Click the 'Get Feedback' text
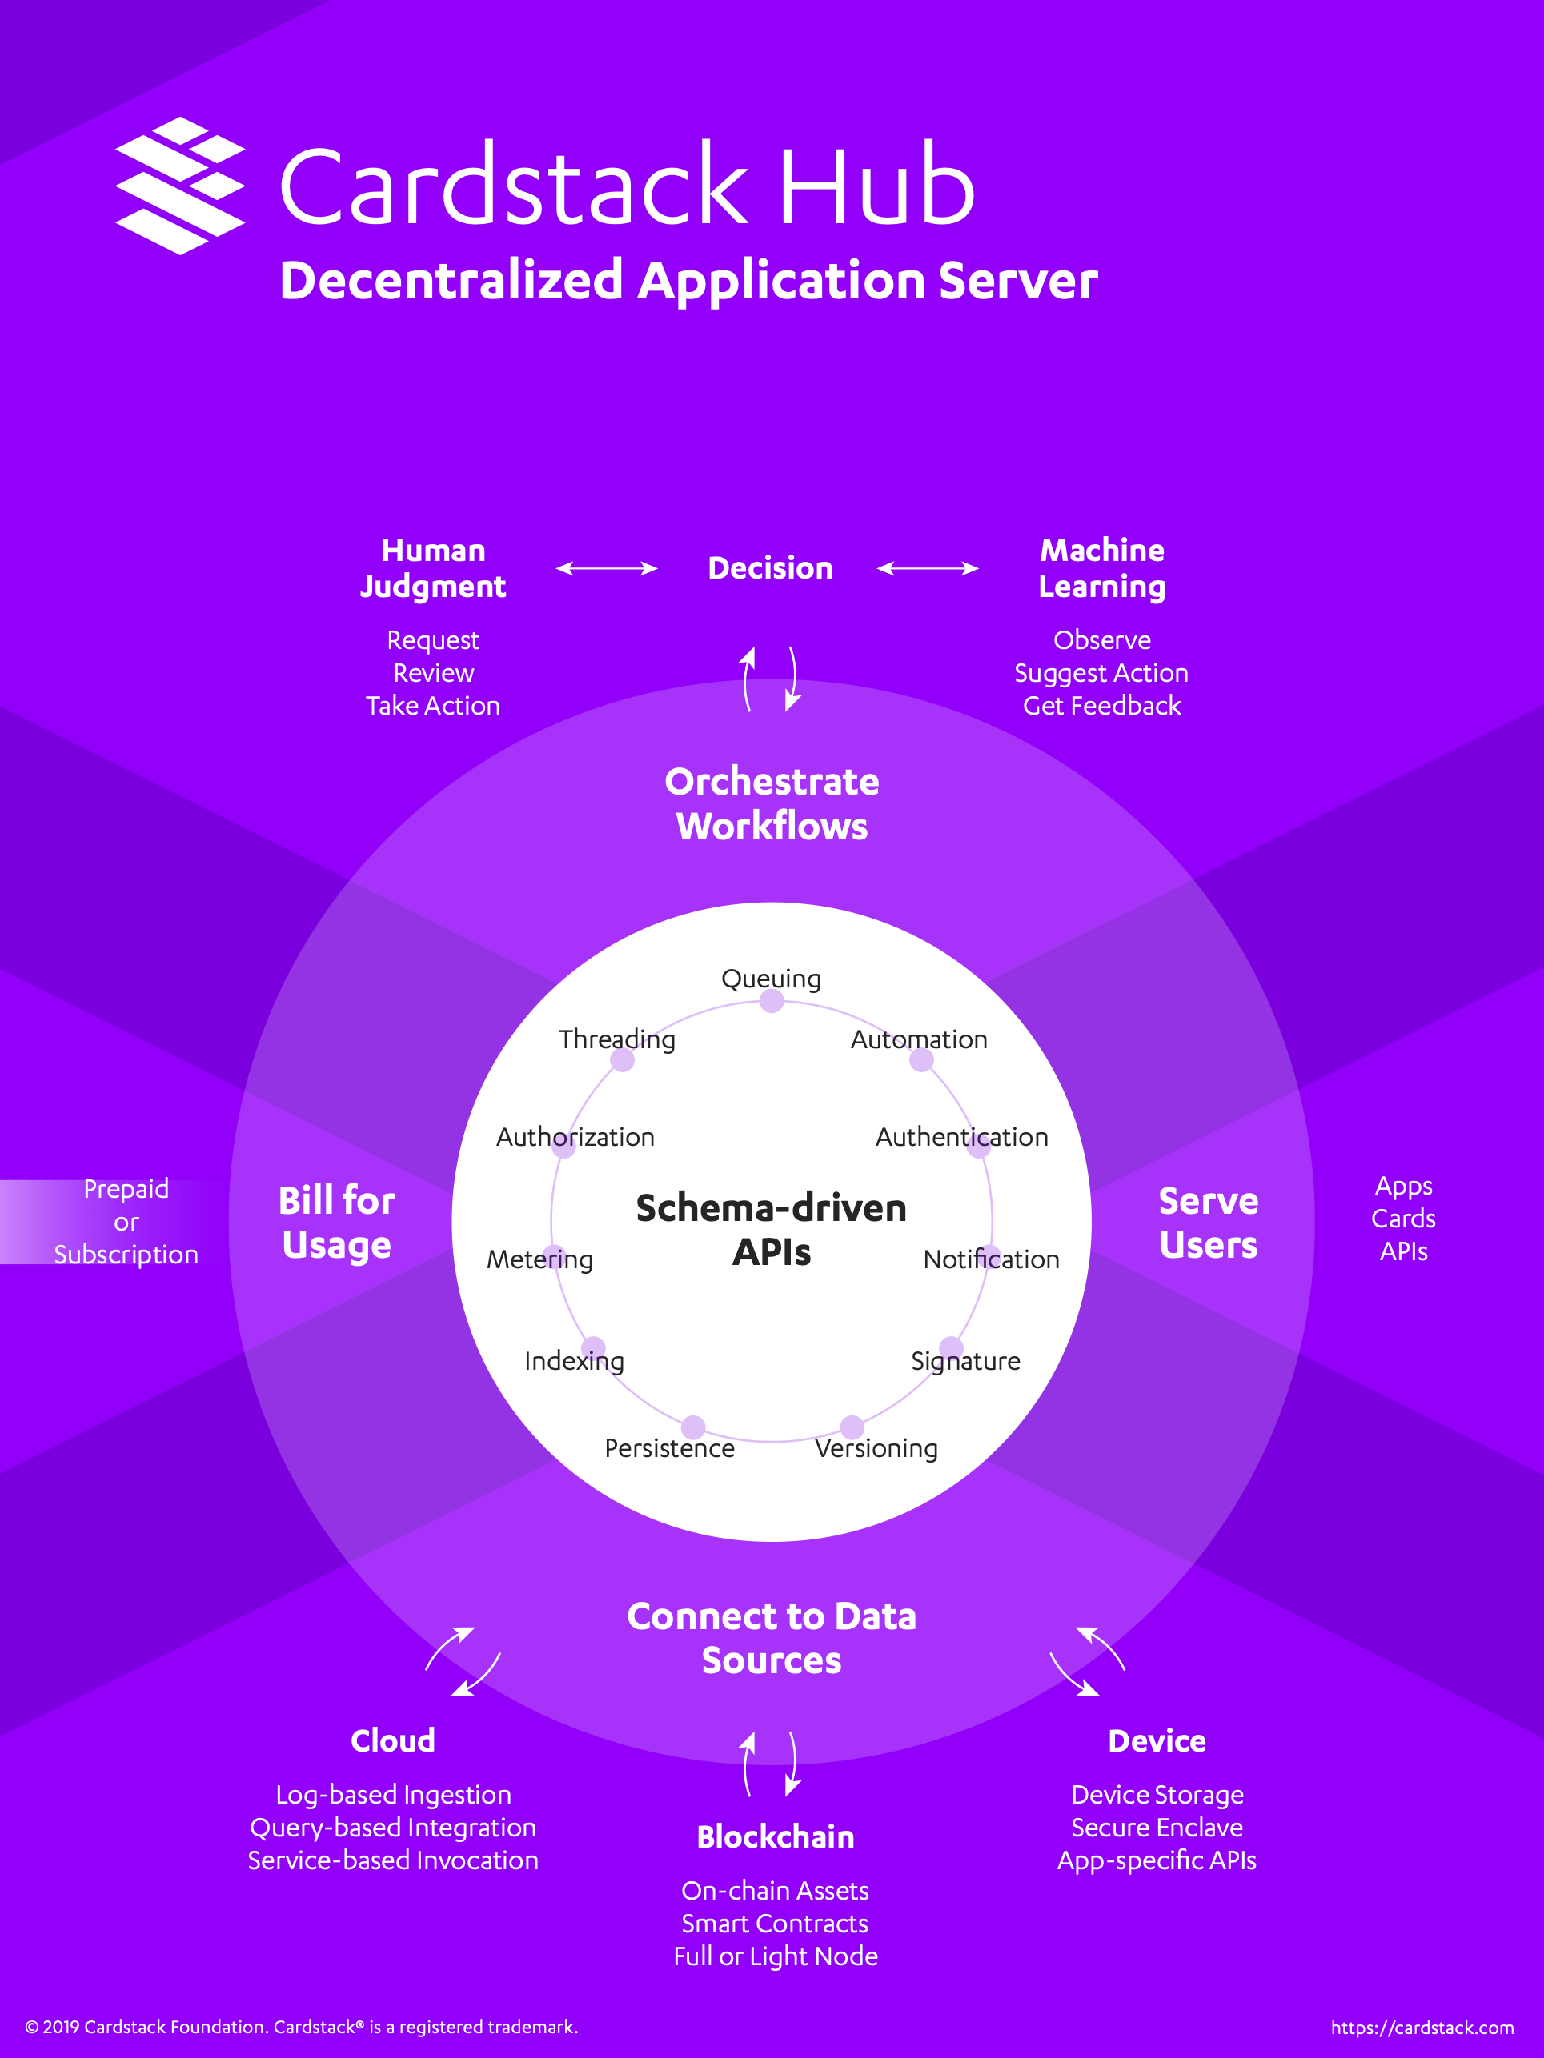This screenshot has height=2058, width=1544. click(1102, 707)
